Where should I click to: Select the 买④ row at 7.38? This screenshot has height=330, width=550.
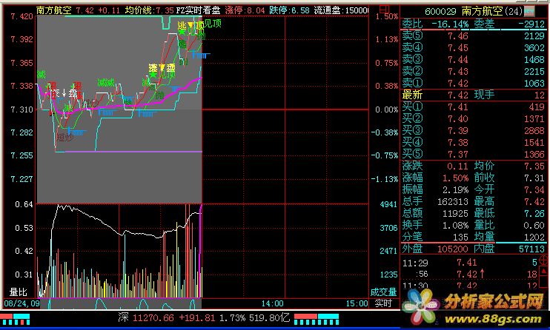pos(473,143)
